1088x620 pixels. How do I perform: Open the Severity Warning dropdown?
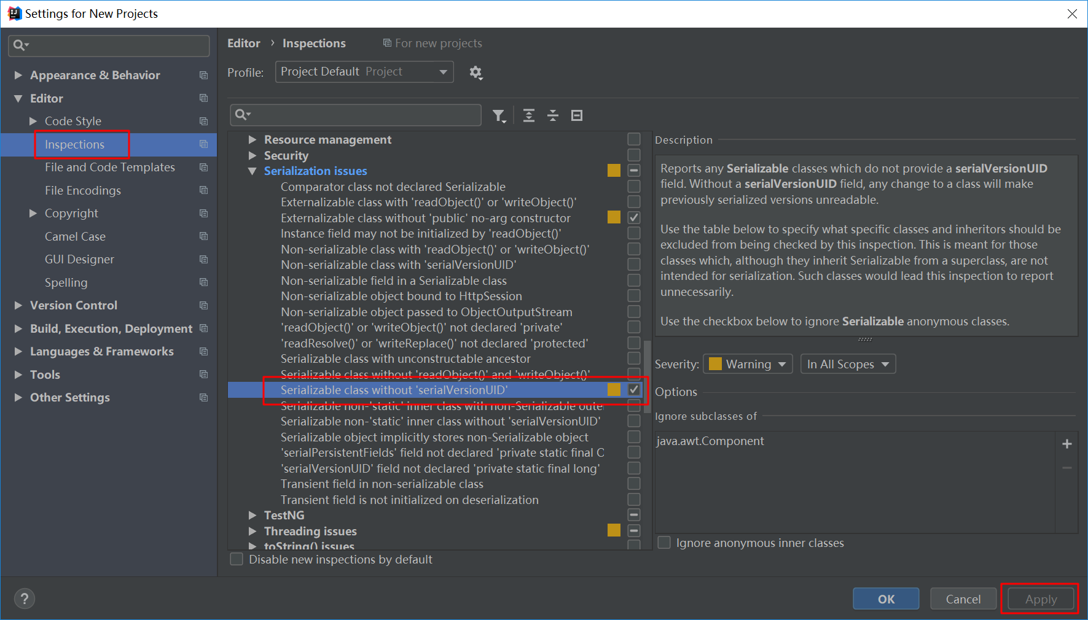[x=748, y=364]
